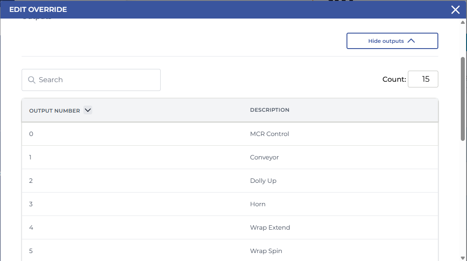Click the OUTPUT NUMBER column header
Image resolution: width=467 pixels, height=261 pixels.
(54, 110)
